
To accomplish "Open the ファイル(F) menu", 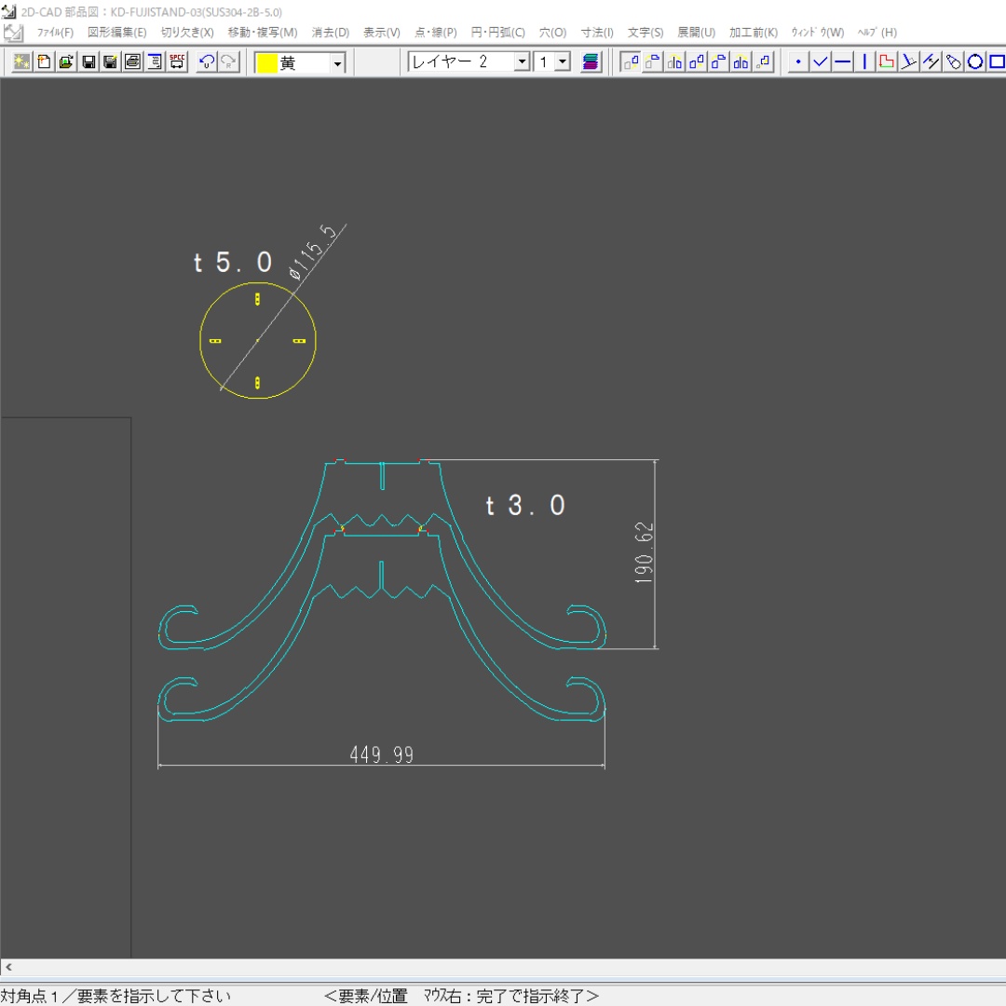I will point(55,32).
